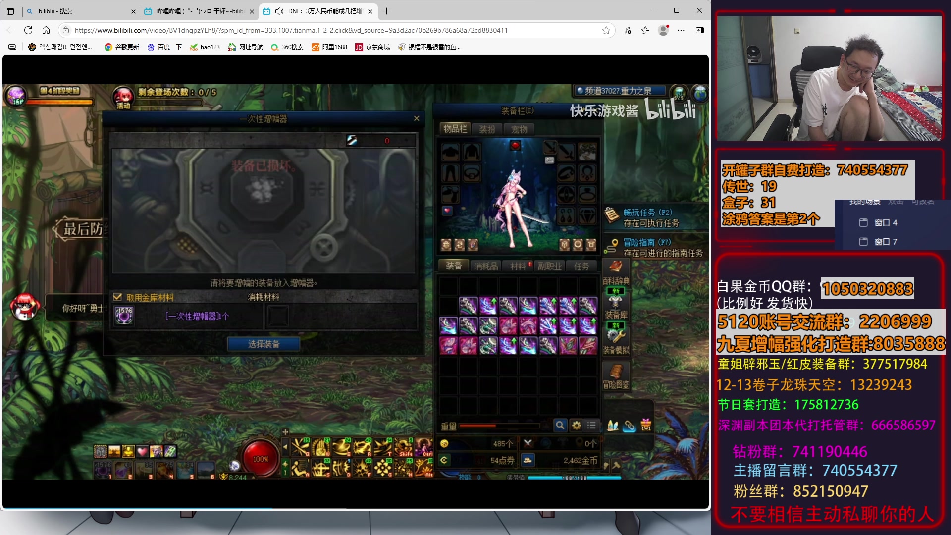Viewport: 951px width, 535px height.
Task: Switch to bilibili 搜索 tab
Action: (x=81, y=11)
